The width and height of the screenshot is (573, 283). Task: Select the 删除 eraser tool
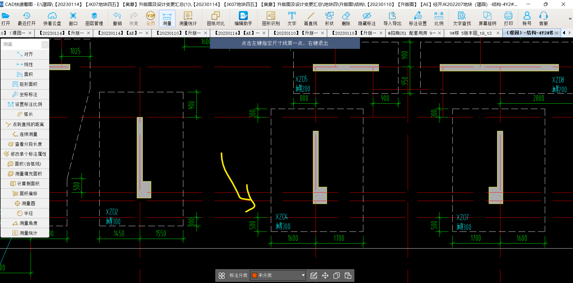pyautogui.click(x=346, y=19)
